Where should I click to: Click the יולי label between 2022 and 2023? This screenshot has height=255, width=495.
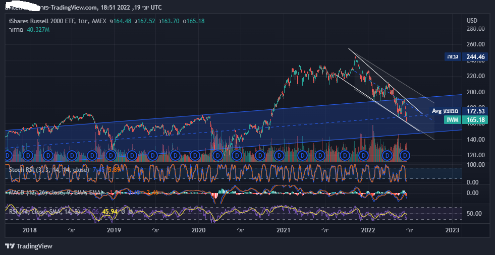tap(410, 230)
